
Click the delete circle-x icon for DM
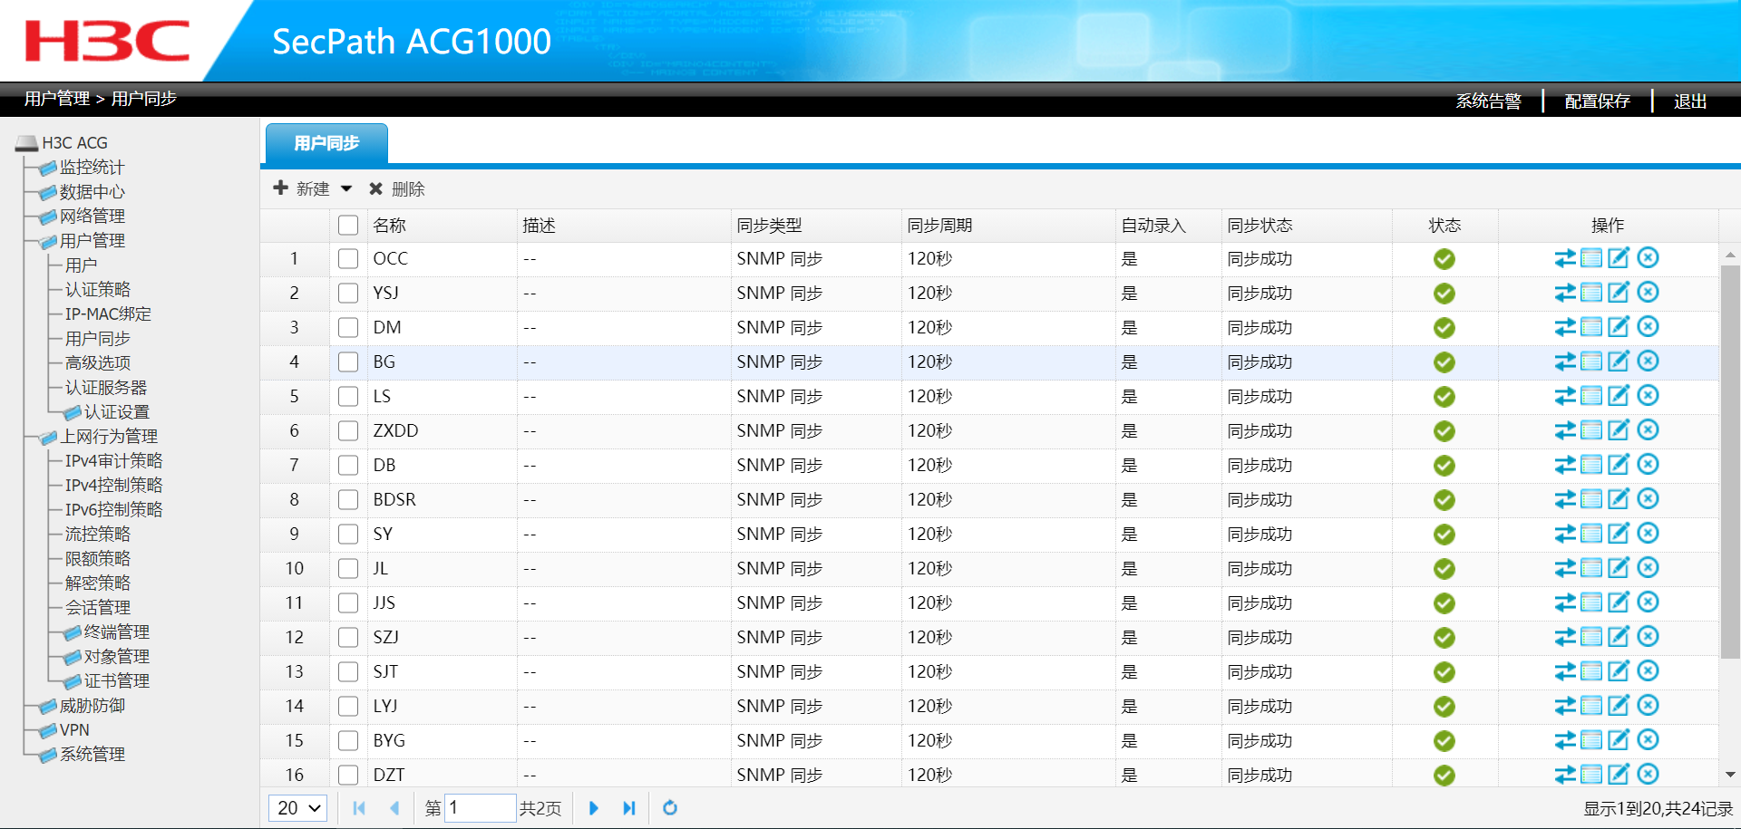[1649, 327]
